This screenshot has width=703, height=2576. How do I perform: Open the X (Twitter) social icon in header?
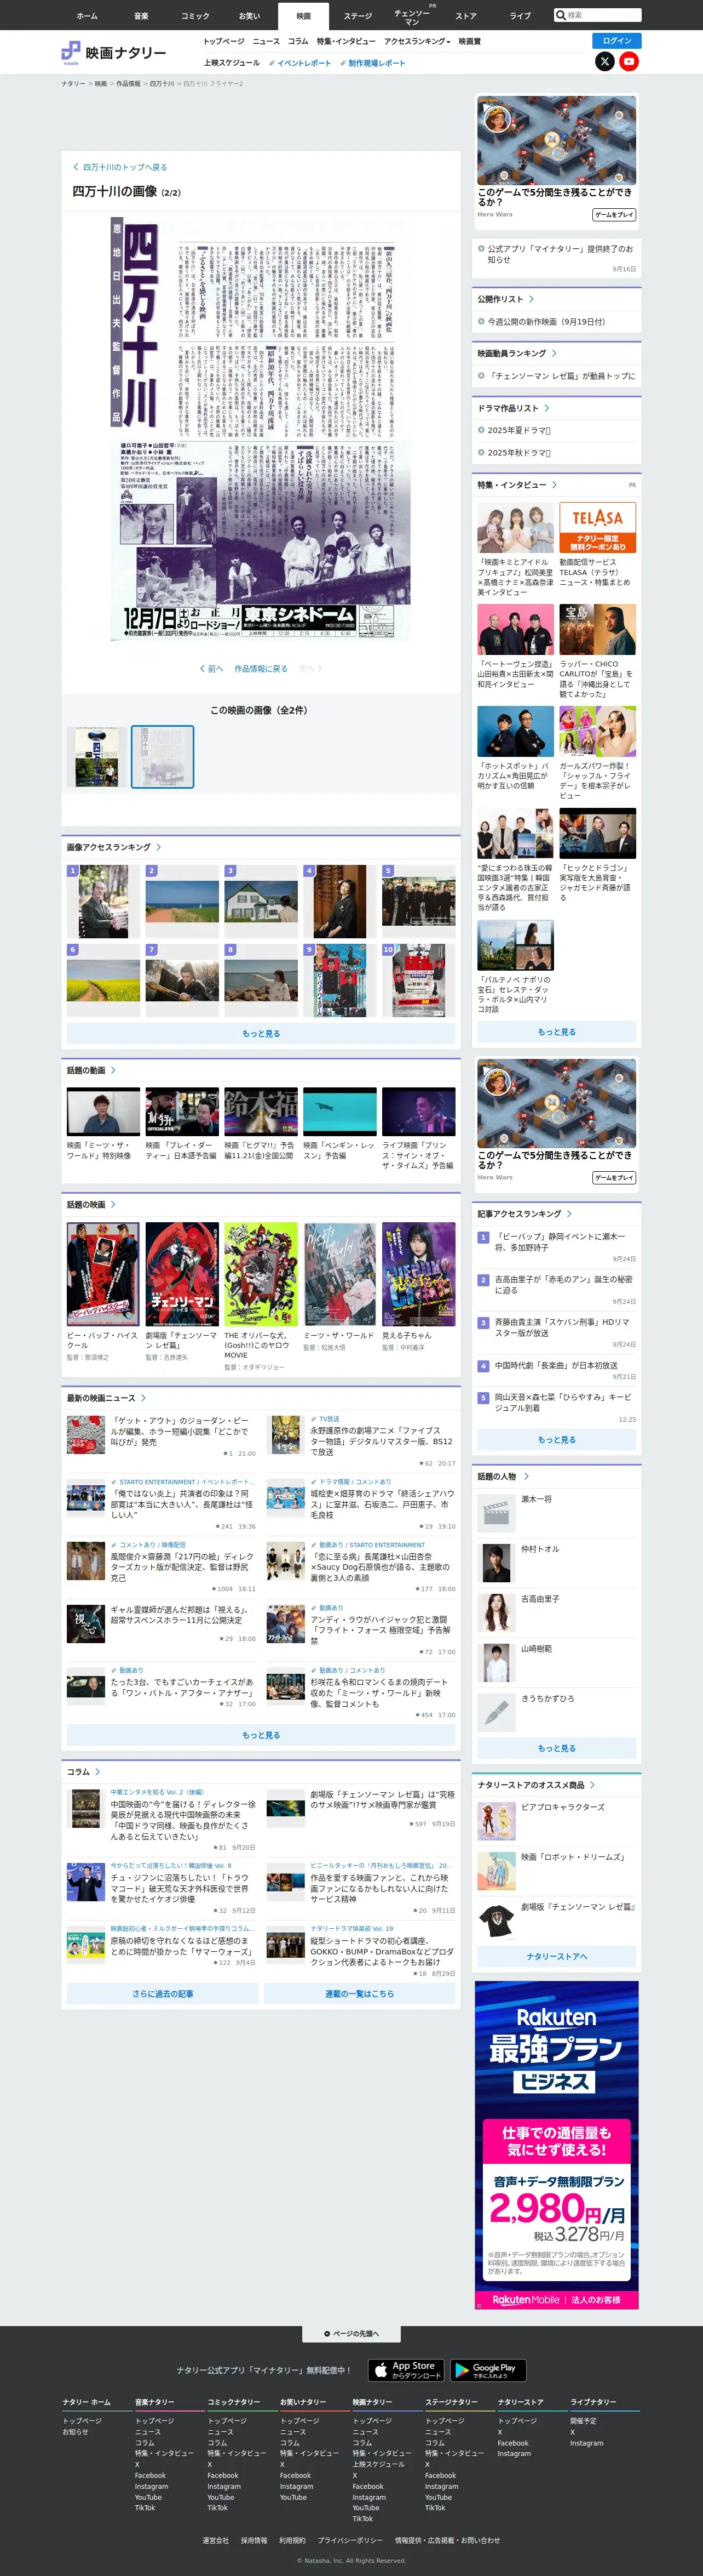605,61
